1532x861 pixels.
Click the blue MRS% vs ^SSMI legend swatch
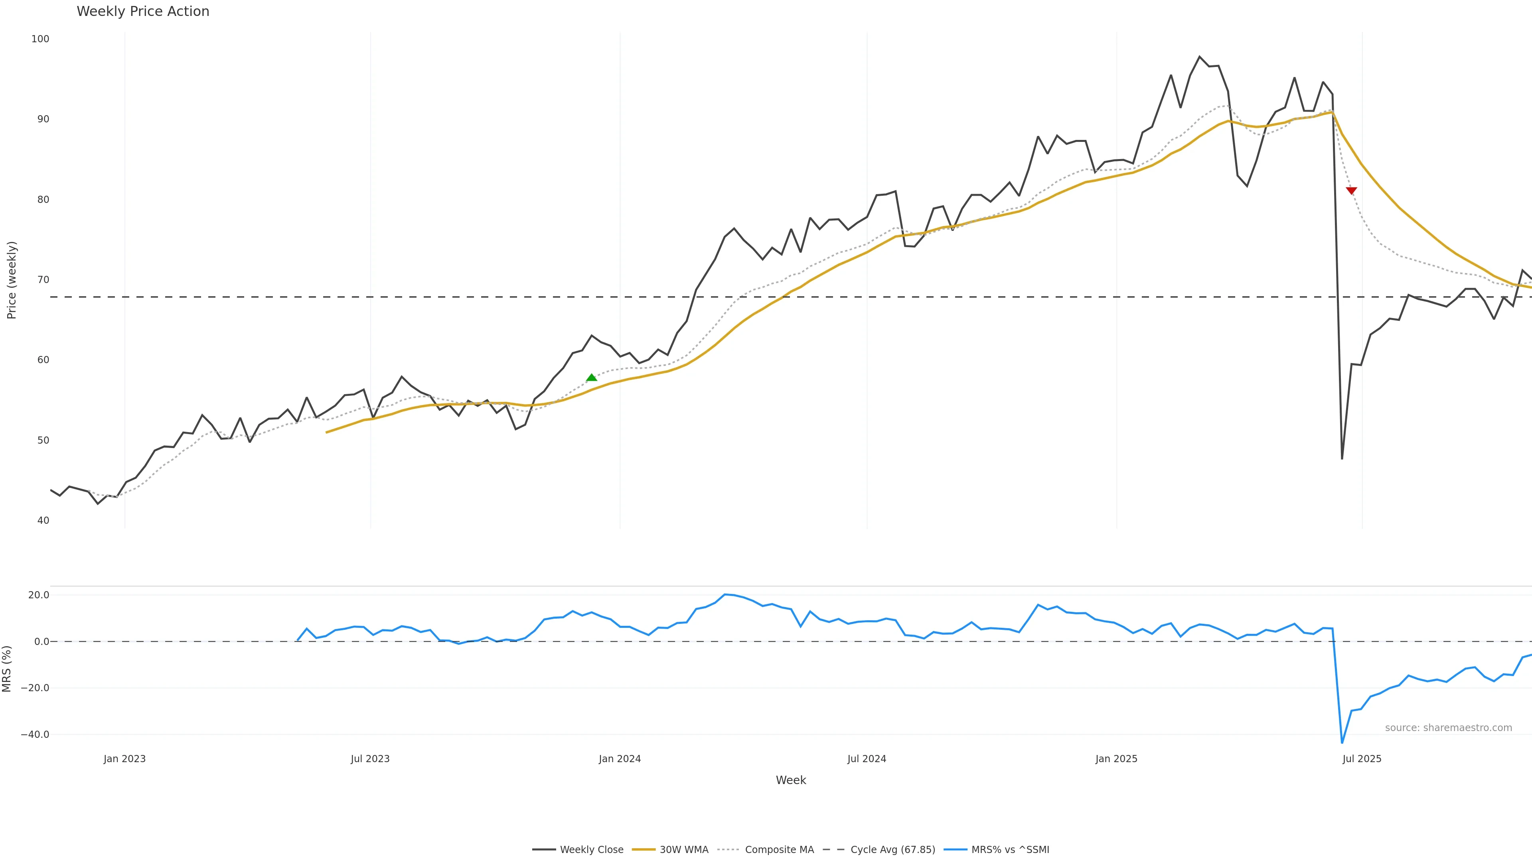click(955, 850)
